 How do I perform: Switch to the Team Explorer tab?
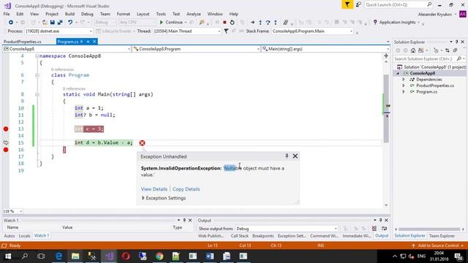coord(442,236)
